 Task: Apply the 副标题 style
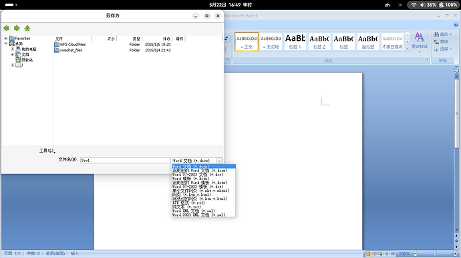tap(368, 41)
